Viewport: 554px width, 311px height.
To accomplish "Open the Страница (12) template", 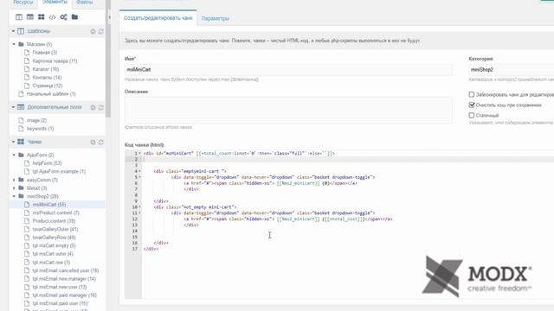I will (48, 86).
